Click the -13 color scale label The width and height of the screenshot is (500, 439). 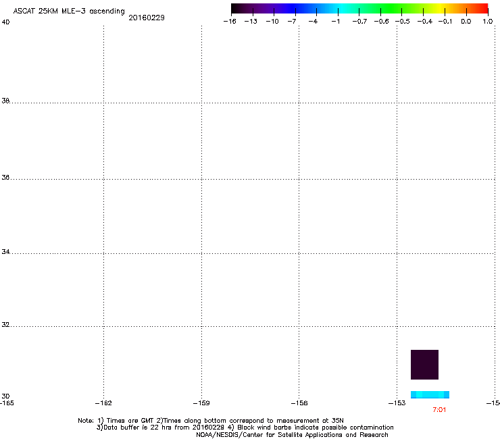(251, 22)
